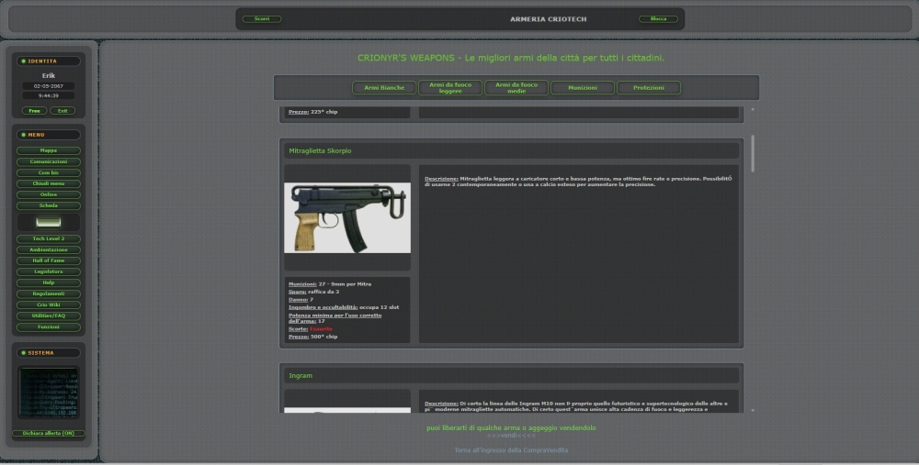Screen dimensions: 919x465
Task: Click the Sistema terminal display
Action: (x=49, y=393)
